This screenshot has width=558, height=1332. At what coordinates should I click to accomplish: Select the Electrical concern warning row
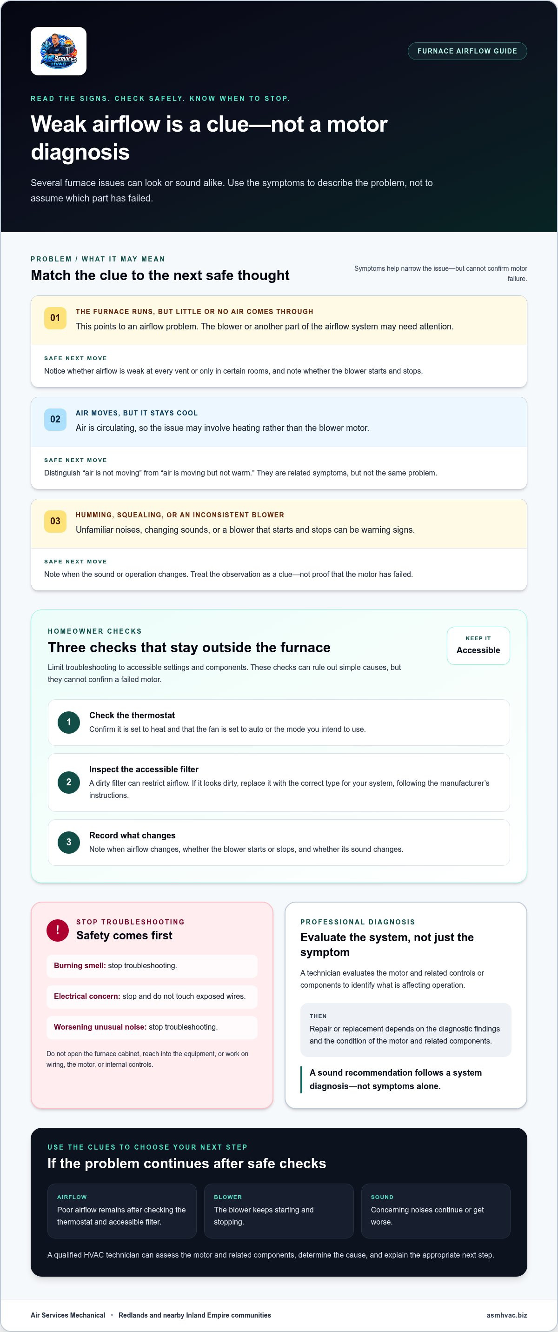point(152,997)
